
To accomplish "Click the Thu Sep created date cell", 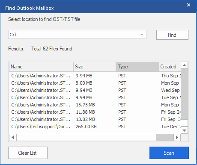I will click(x=171, y=76).
